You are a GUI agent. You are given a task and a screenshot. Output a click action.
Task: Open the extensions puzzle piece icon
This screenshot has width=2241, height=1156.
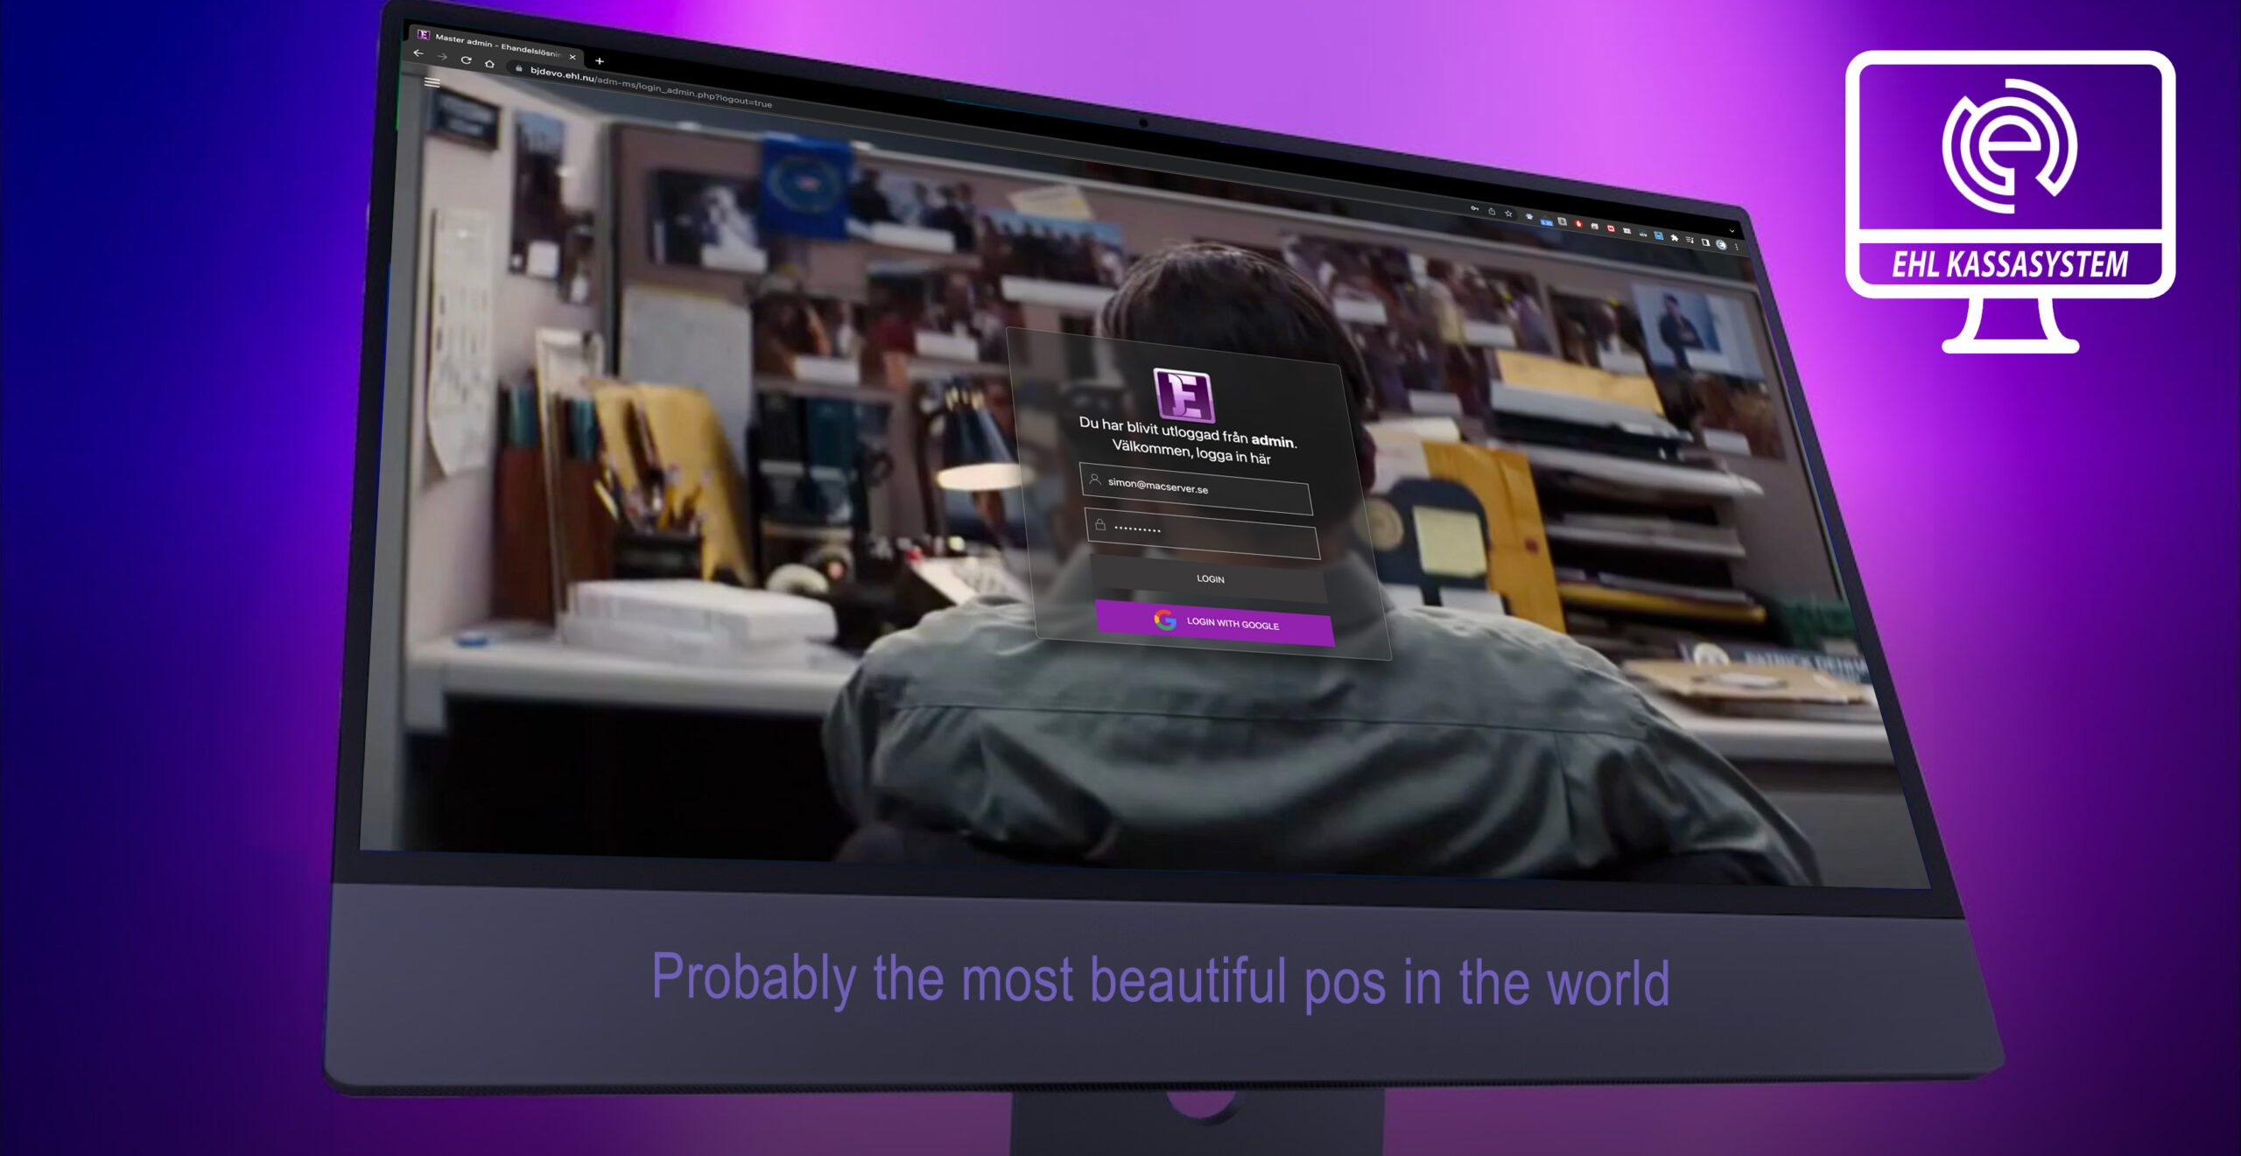1674,238
